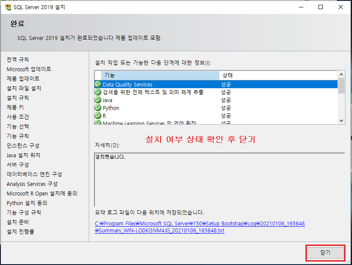Minimize the SQL Server 2019 setup window
The width and height of the screenshot is (352, 265).
click(x=301, y=7)
